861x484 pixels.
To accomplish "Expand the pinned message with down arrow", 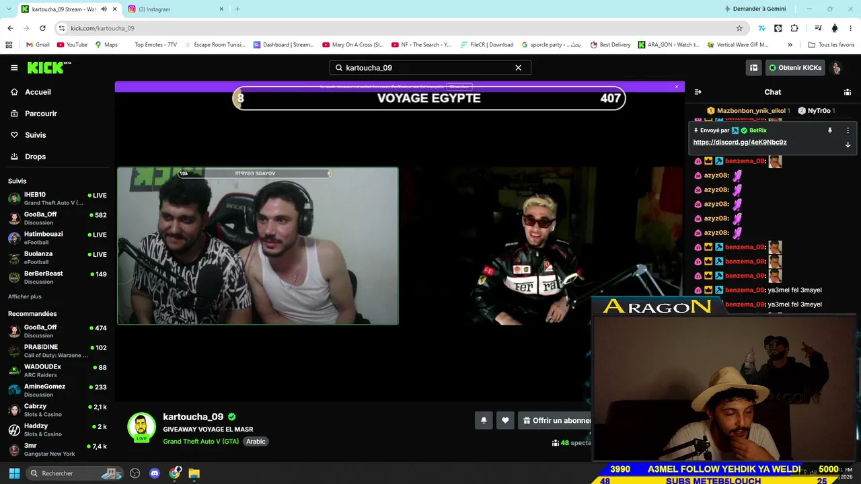I will [848, 145].
